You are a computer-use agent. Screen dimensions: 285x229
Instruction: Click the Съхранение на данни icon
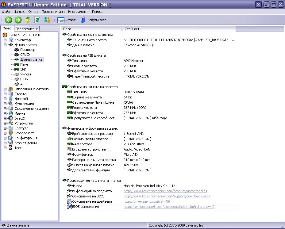click(x=11, y=109)
